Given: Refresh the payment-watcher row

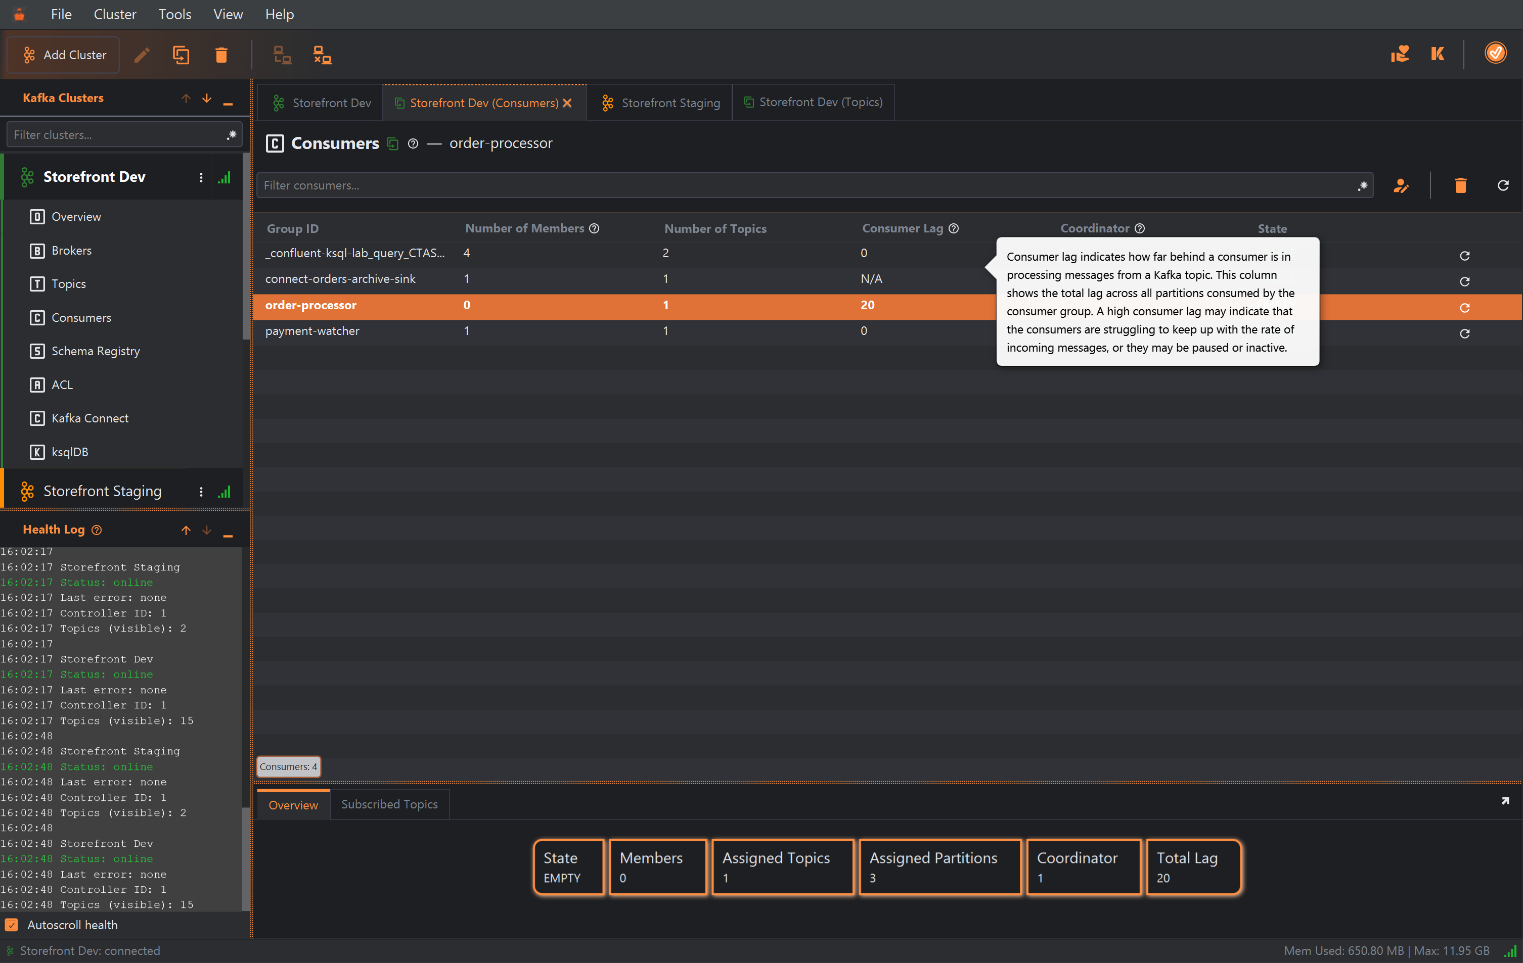Looking at the screenshot, I should pos(1464,333).
